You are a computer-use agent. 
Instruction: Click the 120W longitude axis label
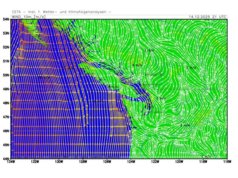[179, 162]
